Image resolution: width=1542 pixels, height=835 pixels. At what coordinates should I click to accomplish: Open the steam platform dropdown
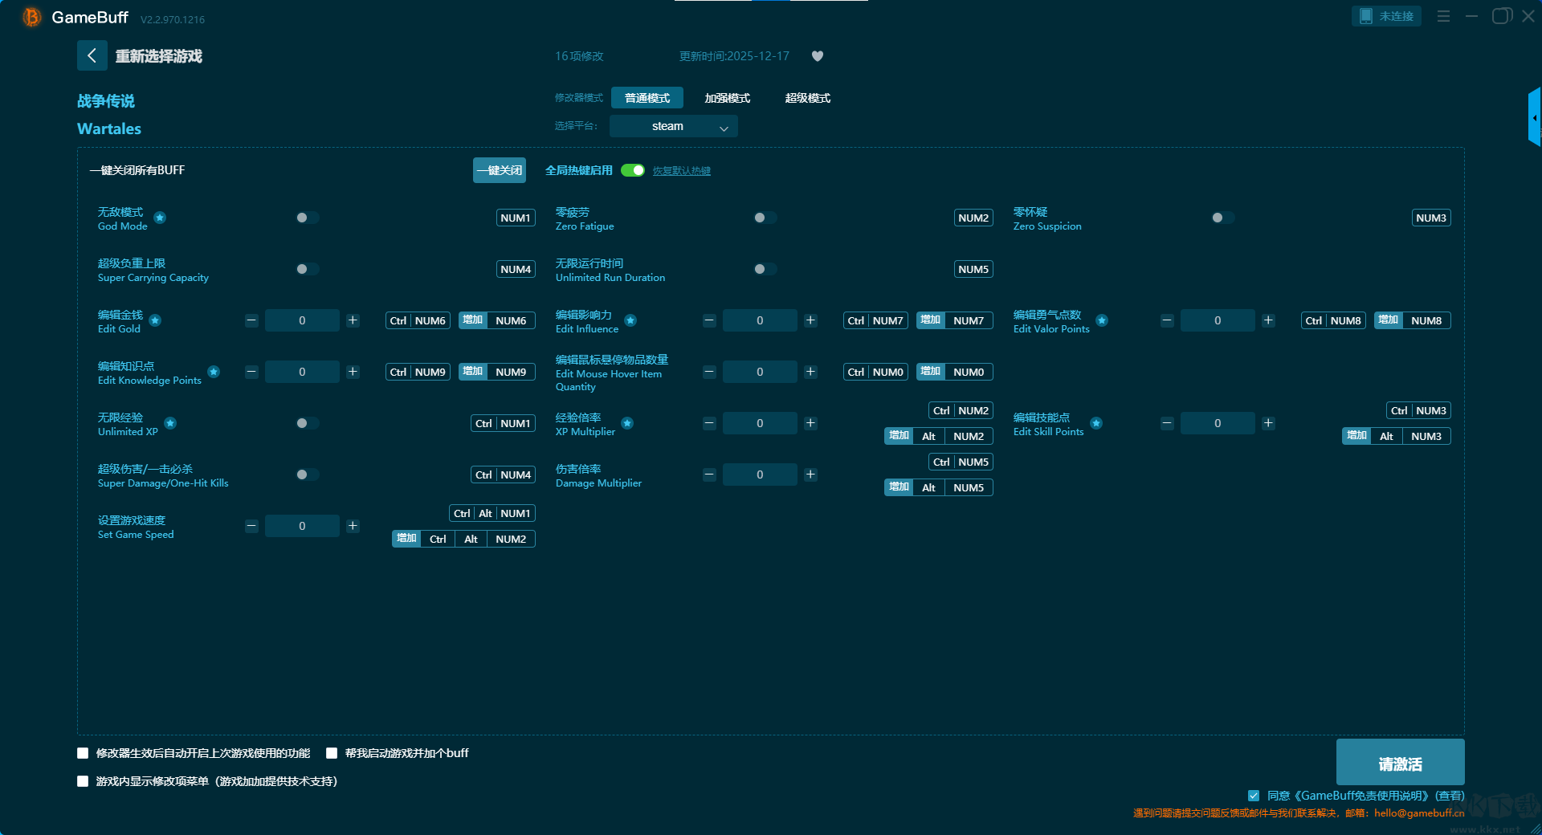point(674,126)
